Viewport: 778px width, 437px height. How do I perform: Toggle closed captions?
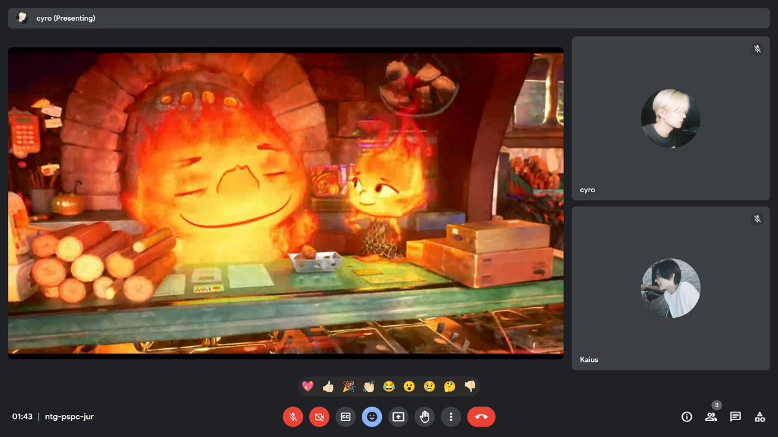(346, 416)
